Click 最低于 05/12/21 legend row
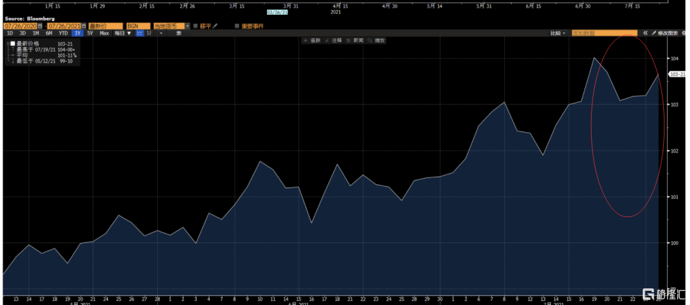690x305 pixels. 42,61
